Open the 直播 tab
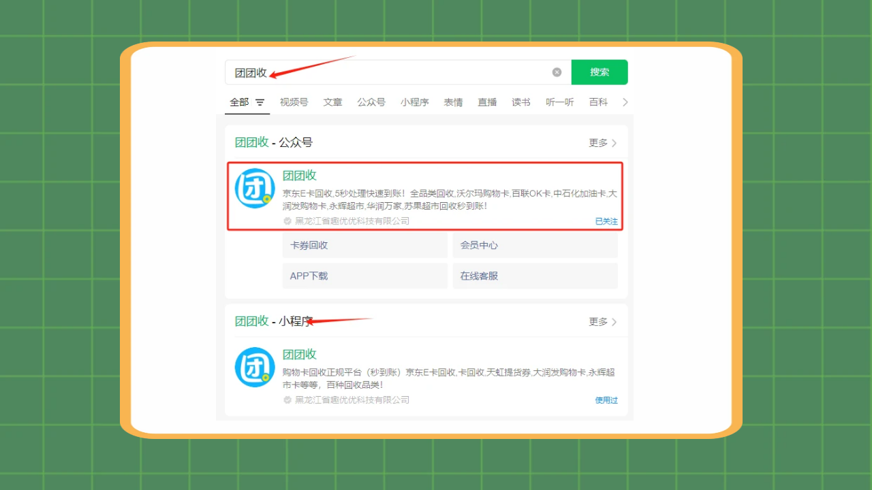This screenshot has width=872, height=490. pos(487,102)
